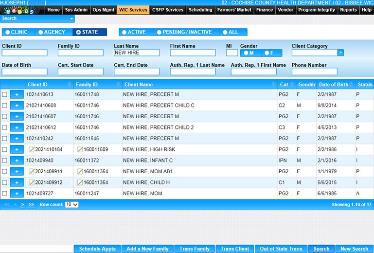Expand the Search panel dropdown
Screen dimensions: 374x253
71,18
